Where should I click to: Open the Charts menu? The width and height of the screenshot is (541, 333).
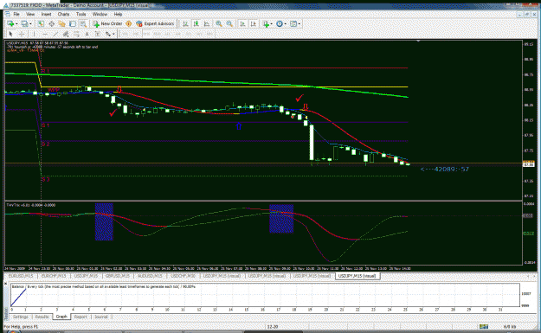(x=63, y=14)
